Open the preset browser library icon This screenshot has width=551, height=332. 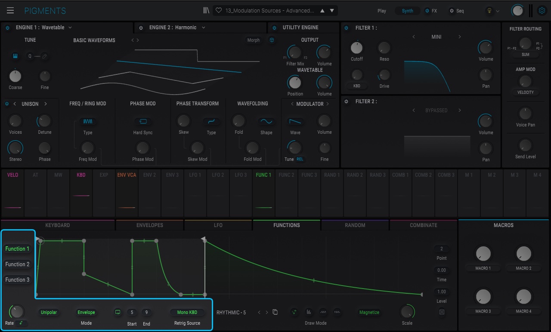(x=207, y=11)
